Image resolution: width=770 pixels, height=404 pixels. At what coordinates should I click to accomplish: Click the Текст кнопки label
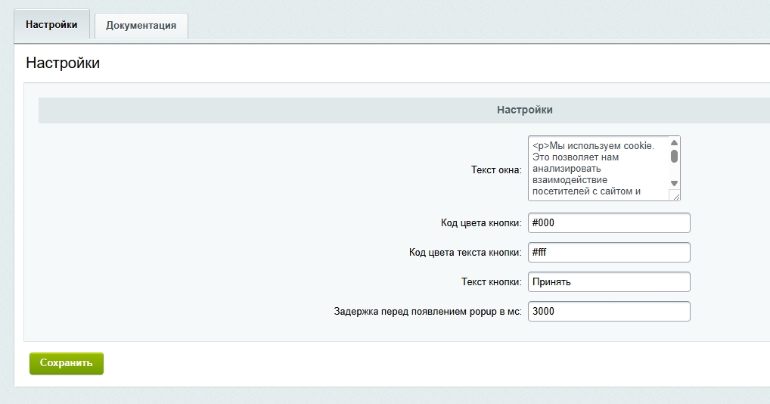pyautogui.click(x=492, y=282)
